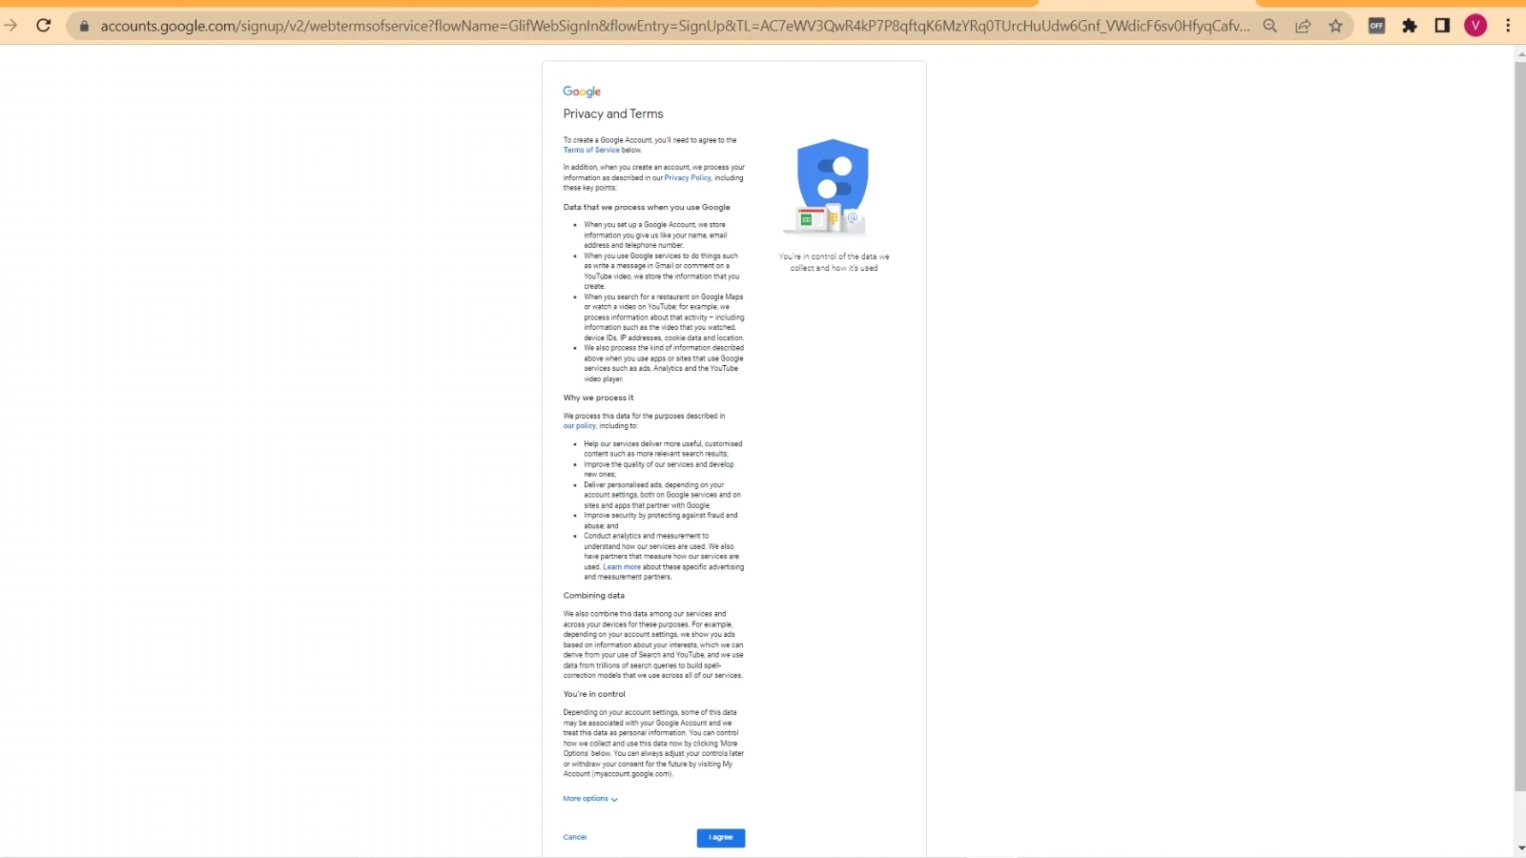Open the Terms of Service link
This screenshot has height=858, width=1526.
pos(591,150)
